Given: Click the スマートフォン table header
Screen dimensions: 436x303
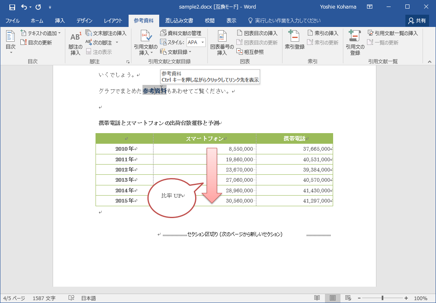Looking at the screenshot, I should point(205,138).
